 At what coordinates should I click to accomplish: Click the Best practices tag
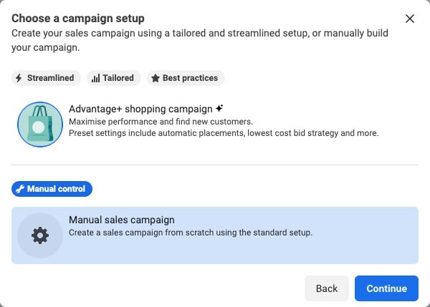coord(186,78)
